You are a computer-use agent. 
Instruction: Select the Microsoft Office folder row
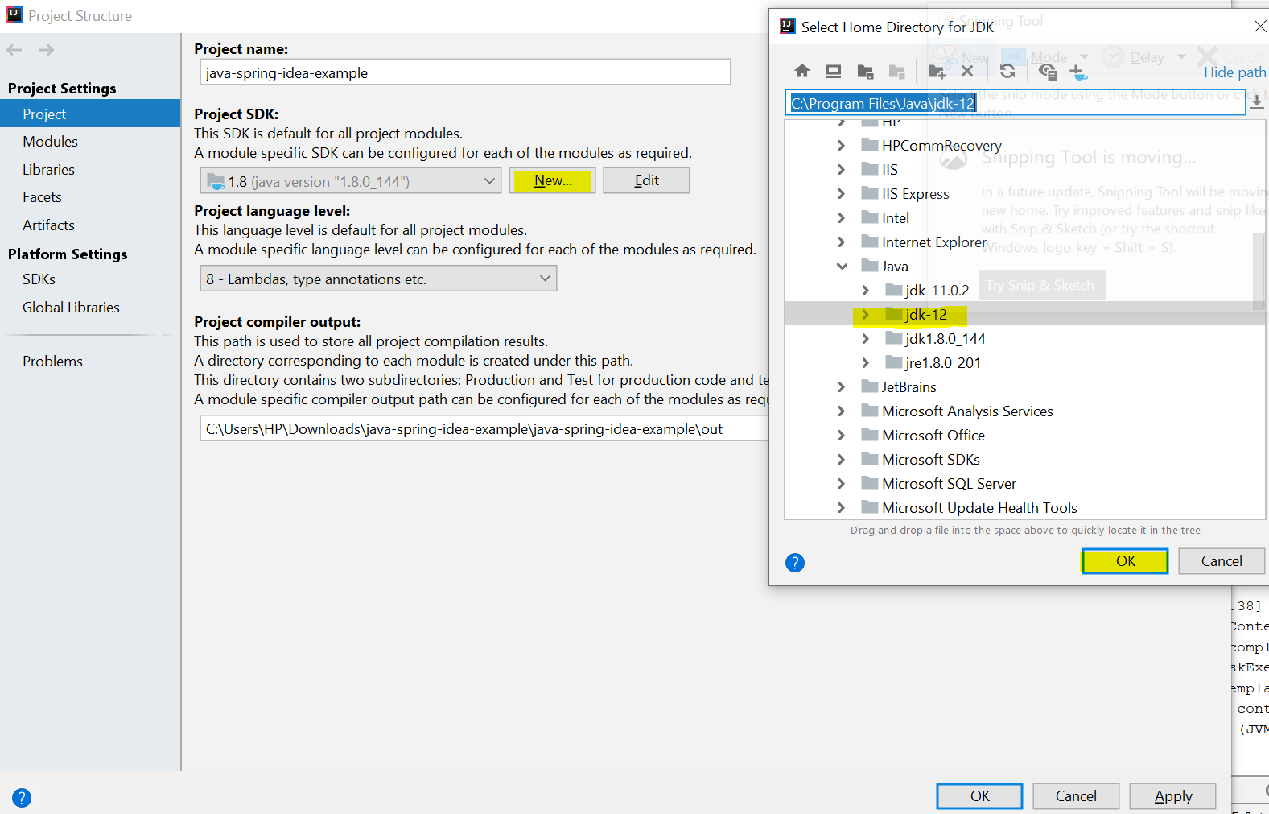1024,435
